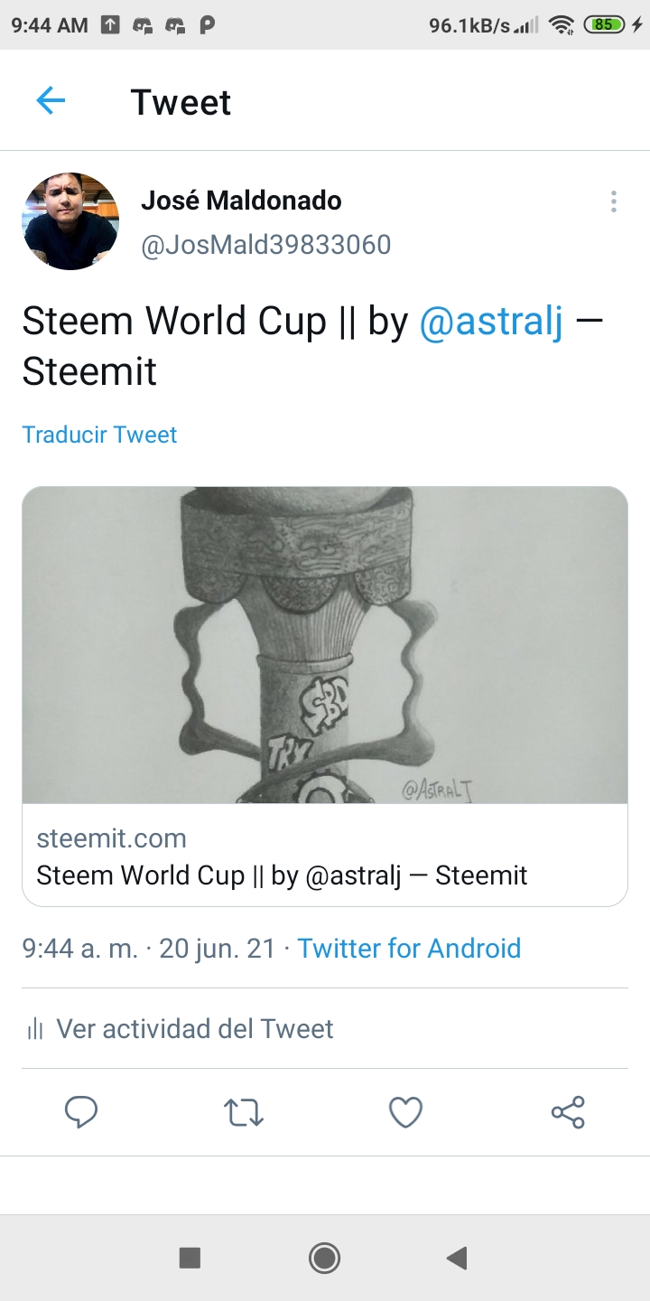Tap the Android back triangle button
The image size is (650, 1301).
click(x=457, y=1258)
